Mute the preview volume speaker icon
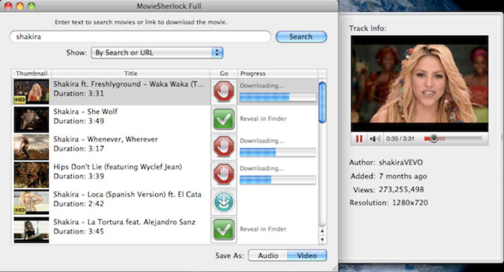Image resolution: width=504 pixels, height=272 pixels. tap(375, 139)
